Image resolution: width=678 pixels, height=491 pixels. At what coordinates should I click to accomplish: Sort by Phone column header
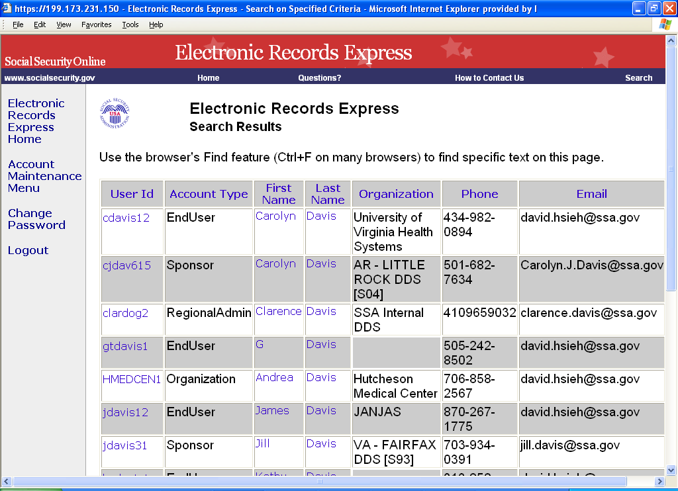click(479, 194)
